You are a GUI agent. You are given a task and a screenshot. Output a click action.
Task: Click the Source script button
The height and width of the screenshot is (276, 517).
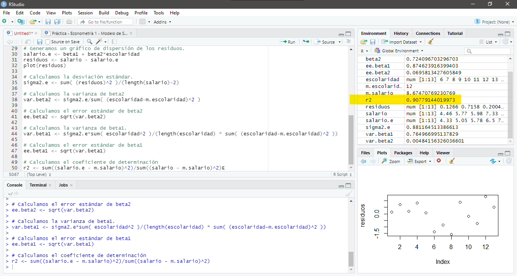(325, 42)
